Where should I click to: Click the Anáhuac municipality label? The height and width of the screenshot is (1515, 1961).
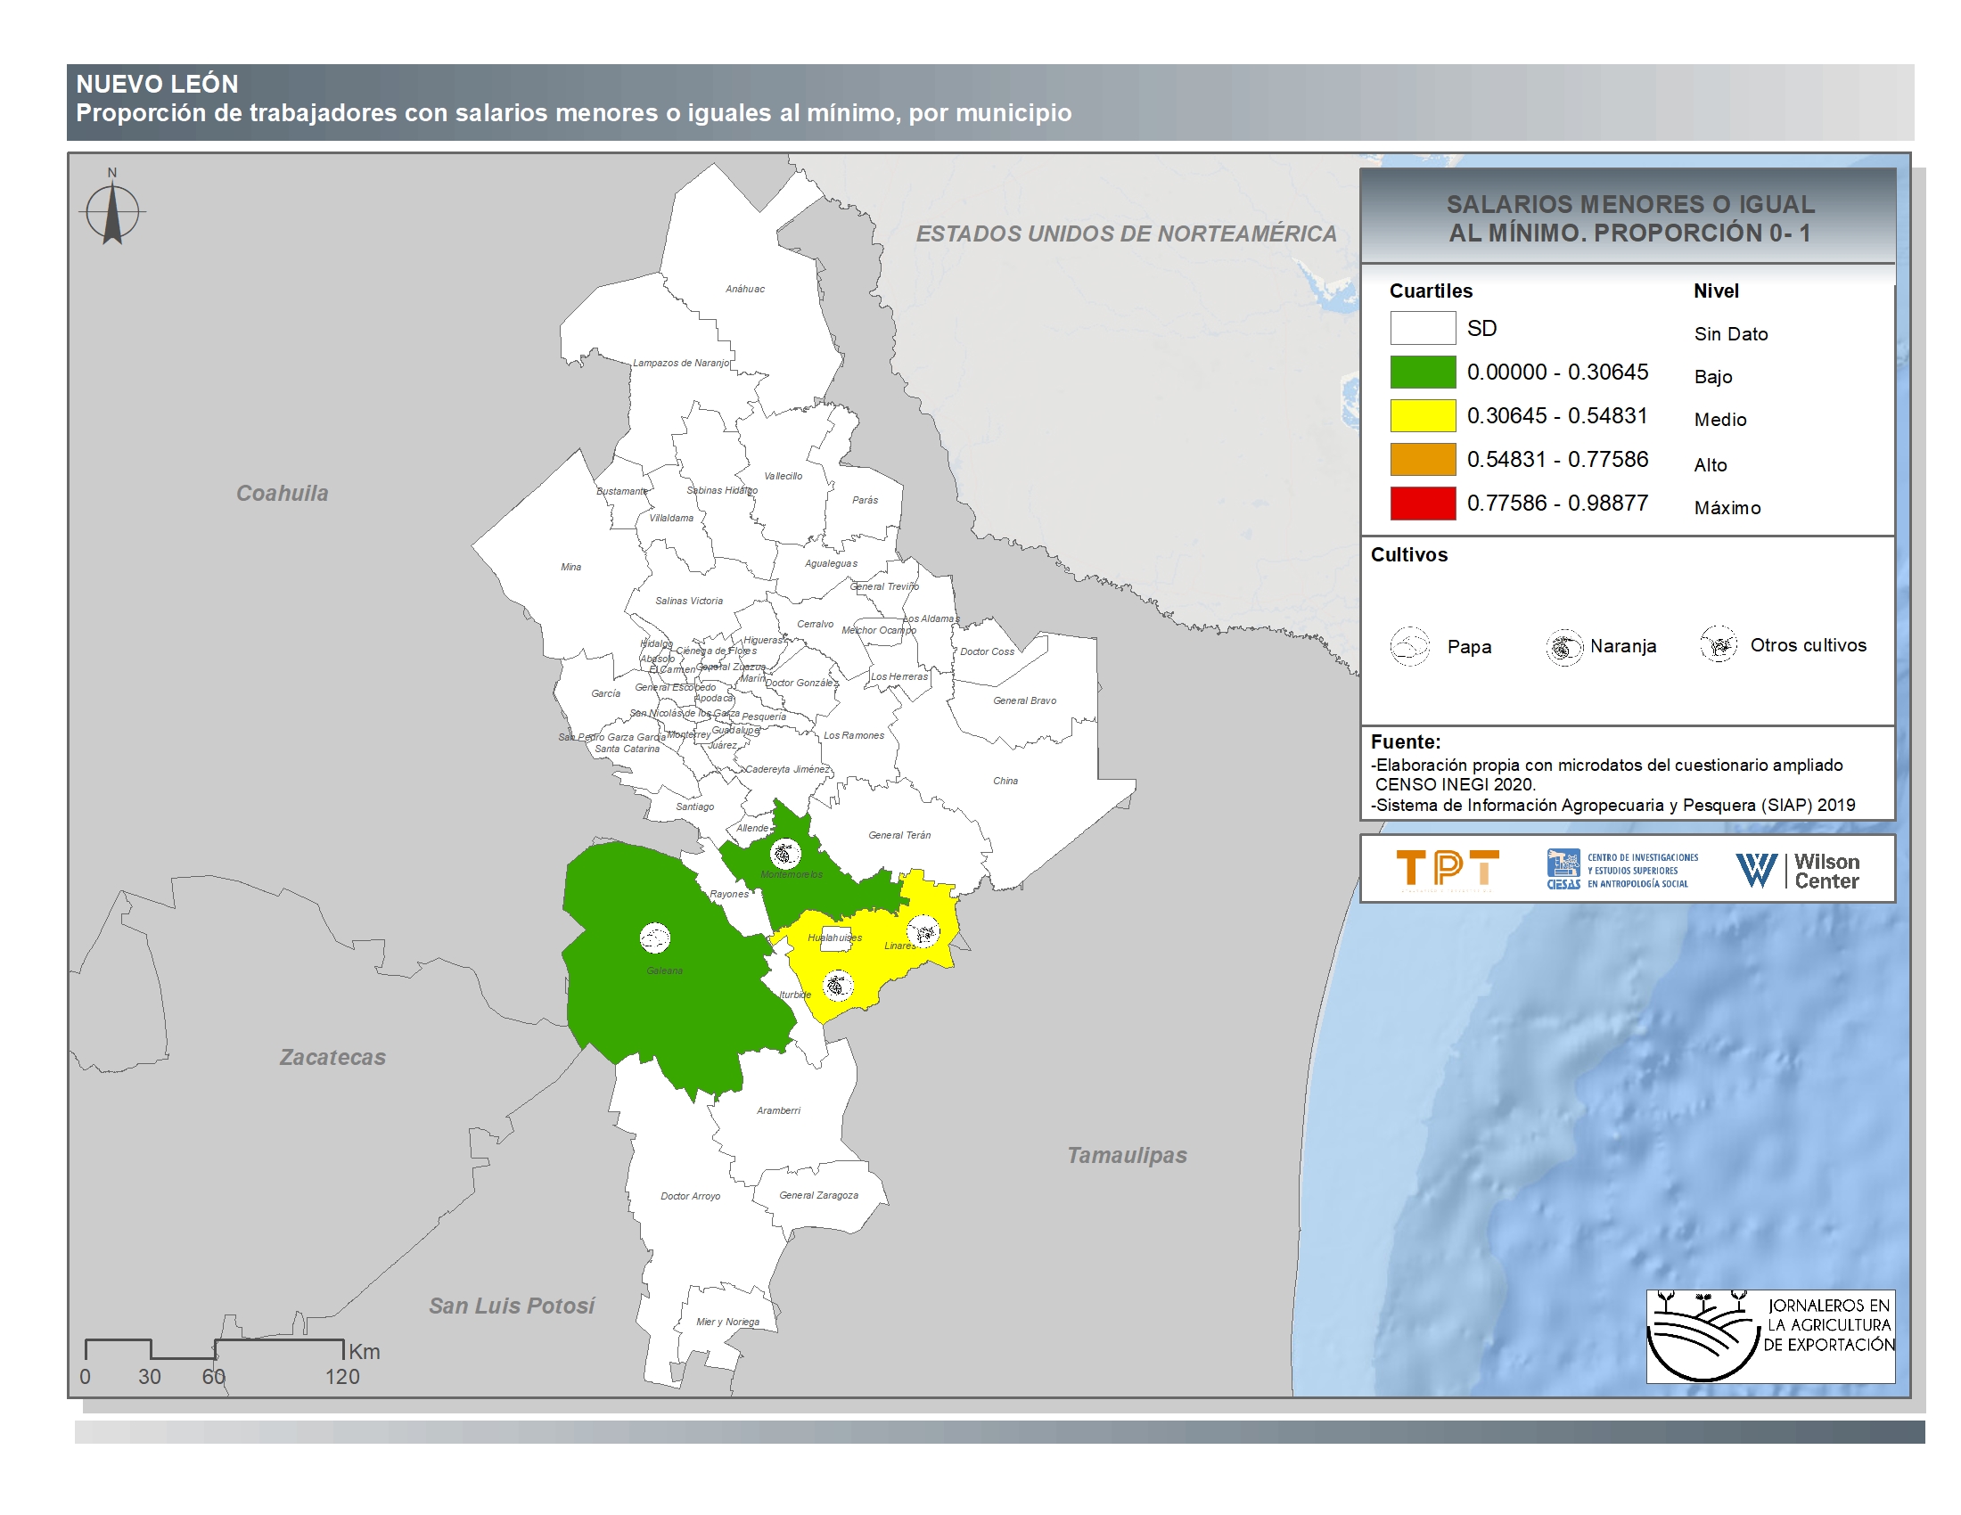click(745, 289)
